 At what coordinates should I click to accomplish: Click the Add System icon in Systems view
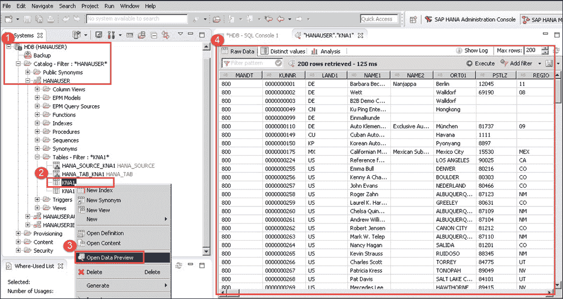coord(76,35)
